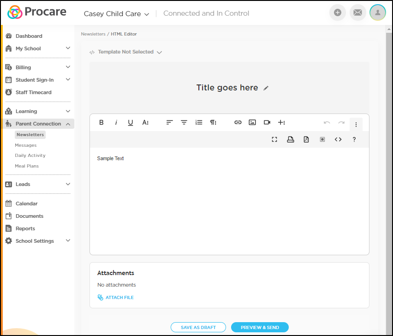Viewport: 393px width, 336px height.
Task: Open Reports in sidebar
Action: [x=25, y=228]
